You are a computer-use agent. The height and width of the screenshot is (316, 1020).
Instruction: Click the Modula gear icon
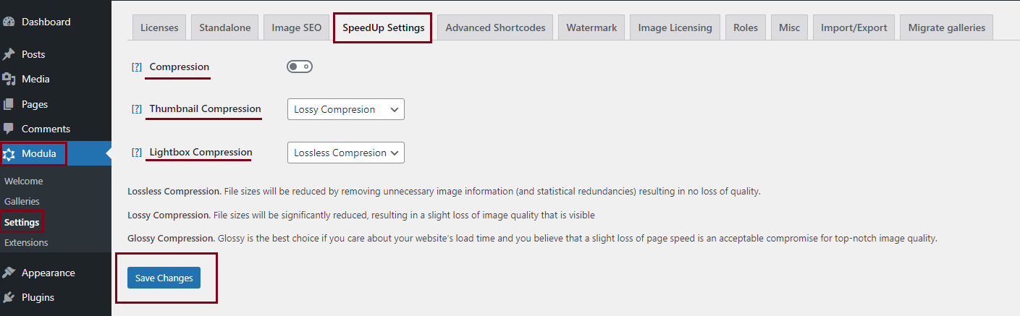(x=9, y=153)
